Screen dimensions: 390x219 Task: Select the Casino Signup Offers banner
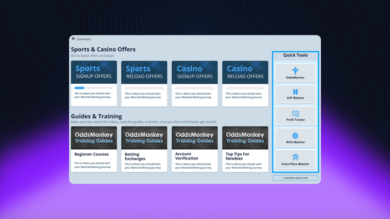coord(194,72)
